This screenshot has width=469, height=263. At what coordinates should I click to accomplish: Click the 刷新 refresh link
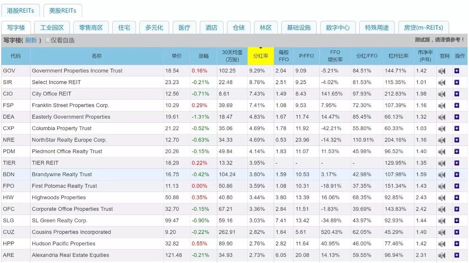[31, 40]
